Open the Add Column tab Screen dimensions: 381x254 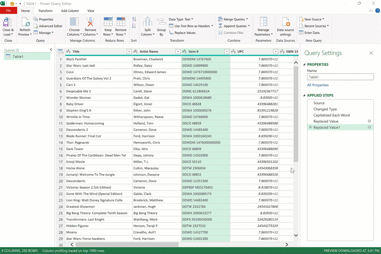(x=70, y=11)
